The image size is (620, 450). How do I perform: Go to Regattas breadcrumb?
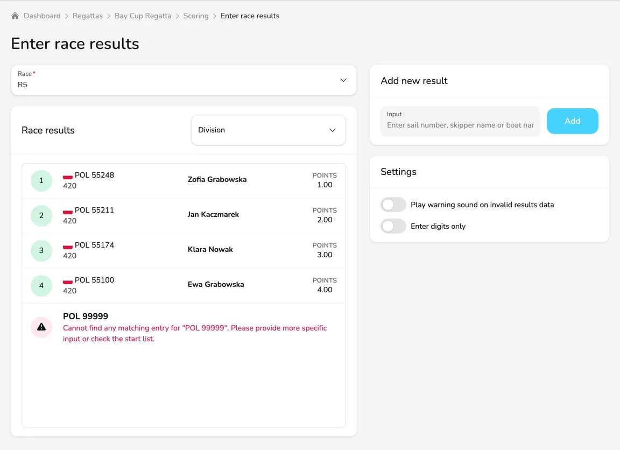point(87,16)
